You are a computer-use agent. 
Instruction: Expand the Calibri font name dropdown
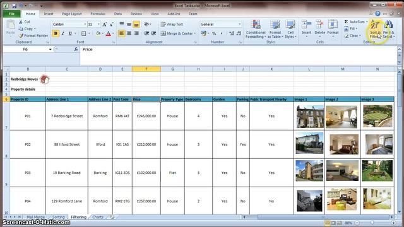tap(85, 24)
